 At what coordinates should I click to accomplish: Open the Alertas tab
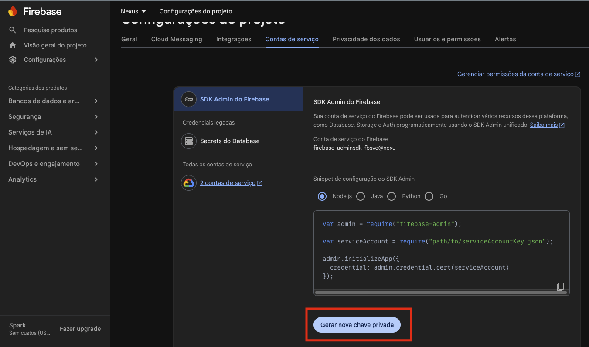[x=505, y=39]
